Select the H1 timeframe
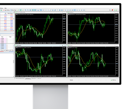This screenshot has height=109, width=133. pyautogui.click(x=75, y=10)
